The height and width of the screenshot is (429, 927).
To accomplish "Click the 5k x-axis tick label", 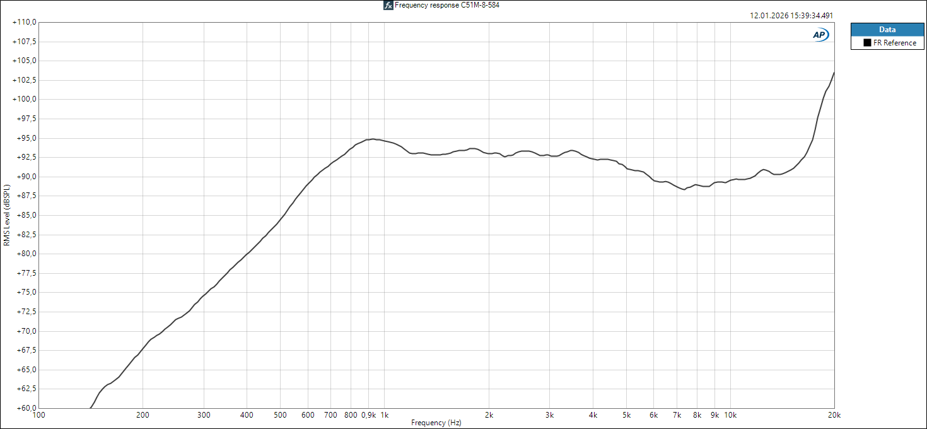I will 627,415.
